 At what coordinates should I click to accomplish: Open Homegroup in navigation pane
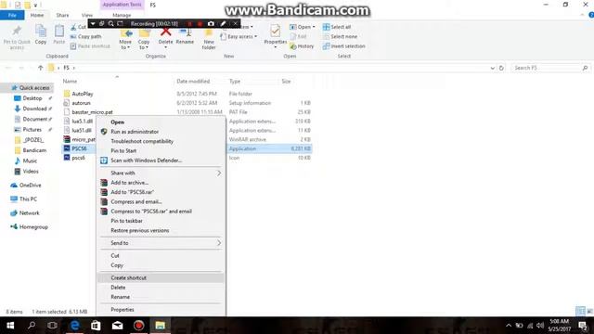(30, 226)
